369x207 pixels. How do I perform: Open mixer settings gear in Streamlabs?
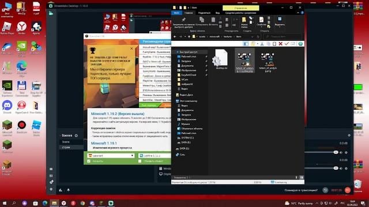tap(349, 136)
